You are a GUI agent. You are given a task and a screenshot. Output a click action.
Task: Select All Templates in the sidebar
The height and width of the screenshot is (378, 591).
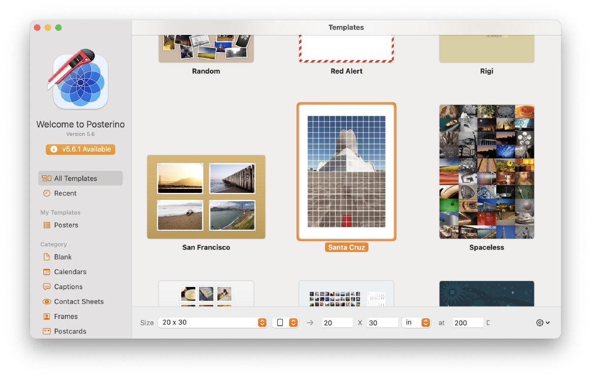coord(80,178)
